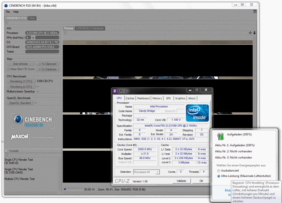Click the Specification i3-2310M field
This screenshot has width=282, height=203.
pos(171,126)
